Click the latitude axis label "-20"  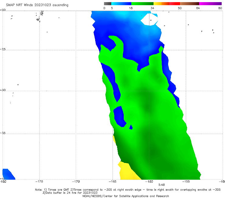click(x=3, y=10)
